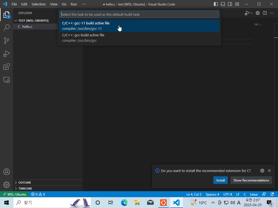Open the overflow menu ellipsis in menu bar
The height and width of the screenshot is (208, 278).
coord(84,4)
